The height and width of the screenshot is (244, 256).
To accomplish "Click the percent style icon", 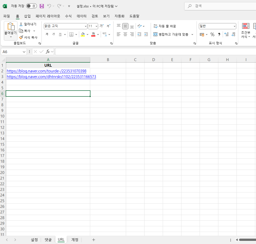I will click(212, 34).
